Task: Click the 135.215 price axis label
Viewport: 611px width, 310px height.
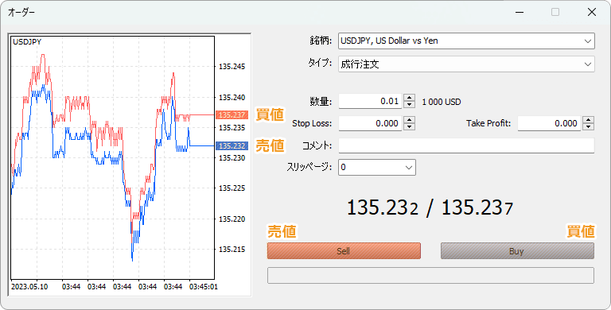Action: pyautogui.click(x=232, y=250)
